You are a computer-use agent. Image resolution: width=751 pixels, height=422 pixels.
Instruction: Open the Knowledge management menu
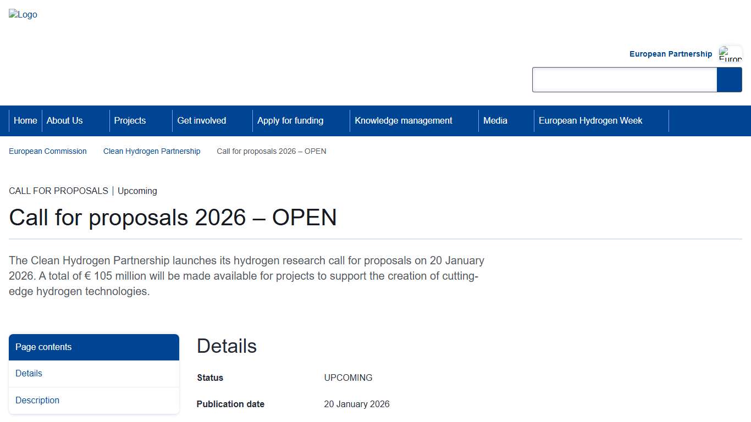point(403,120)
